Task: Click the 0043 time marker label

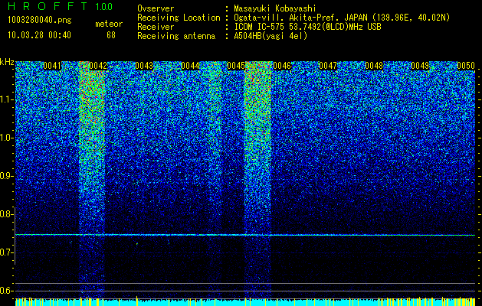Action: (144, 66)
